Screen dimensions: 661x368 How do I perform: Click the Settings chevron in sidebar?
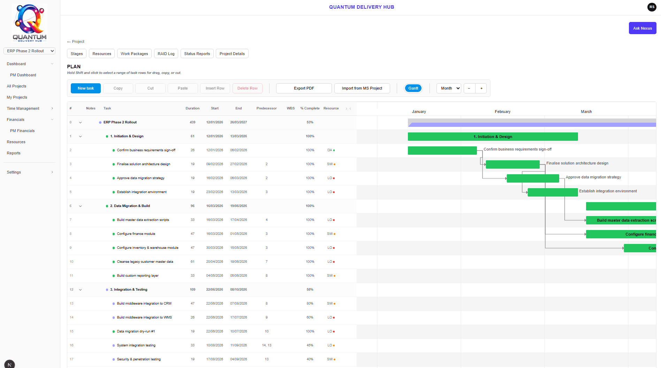pos(52,172)
